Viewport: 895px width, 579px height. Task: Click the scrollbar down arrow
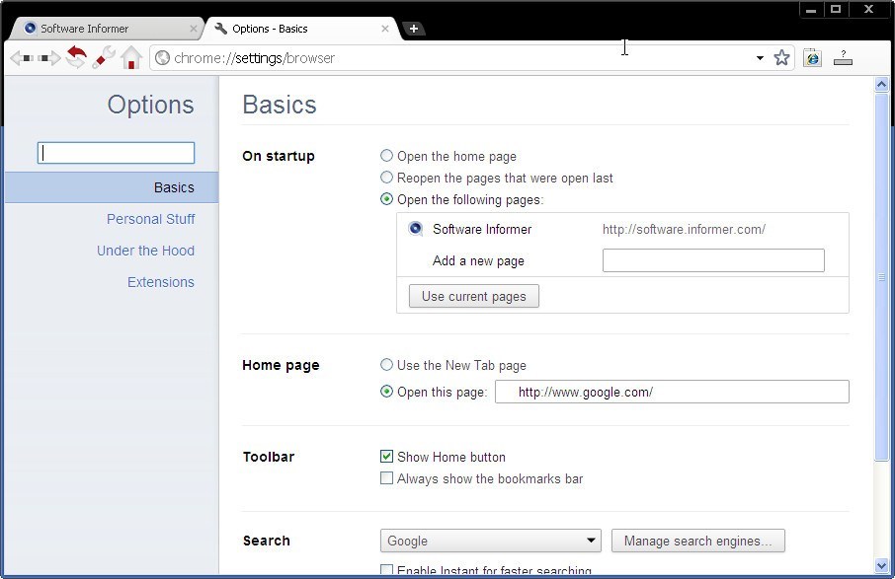(881, 566)
